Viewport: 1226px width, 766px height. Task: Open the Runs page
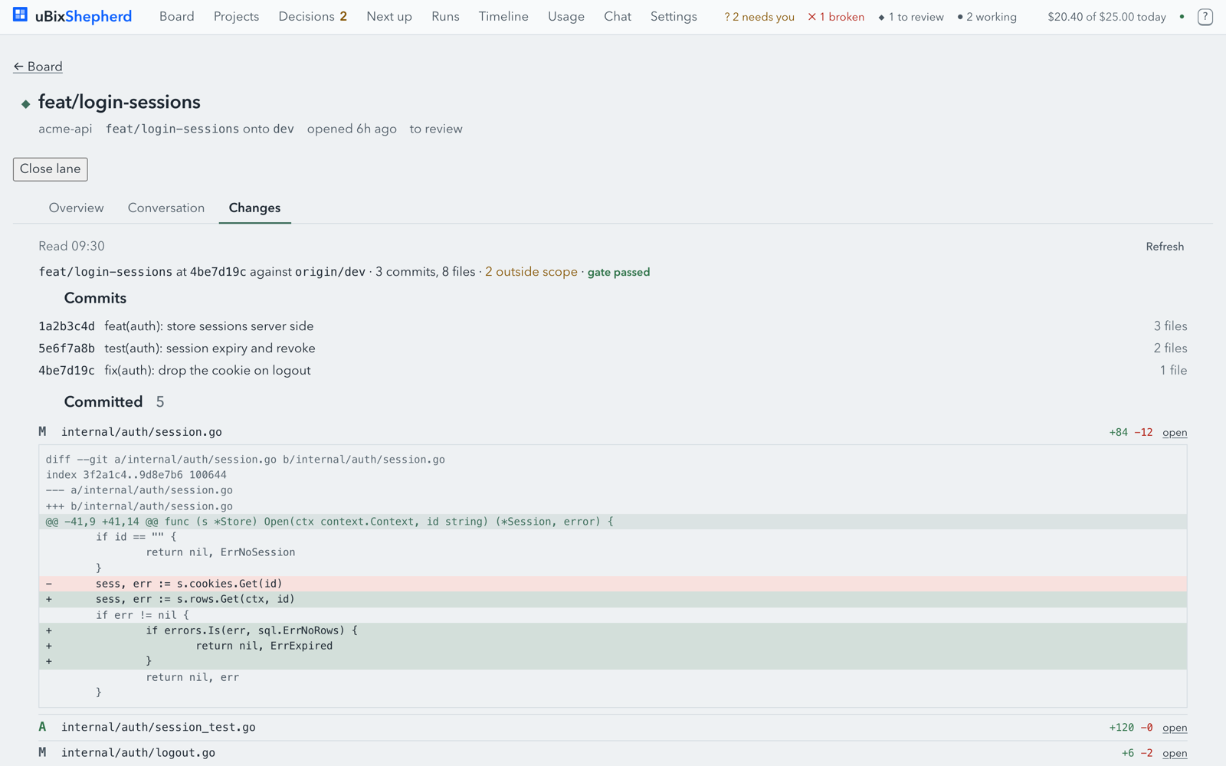point(445,16)
